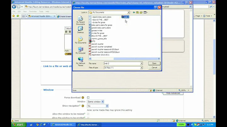The height and width of the screenshot is (127, 227).
Task: Open recent pages dropdown beside Forward button
Action: tap(22, 7)
